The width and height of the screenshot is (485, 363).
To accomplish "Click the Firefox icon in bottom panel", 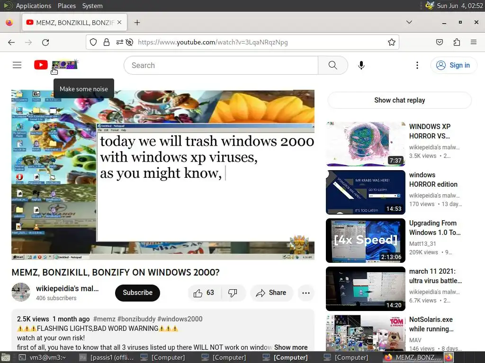I will (x=449, y=357).
